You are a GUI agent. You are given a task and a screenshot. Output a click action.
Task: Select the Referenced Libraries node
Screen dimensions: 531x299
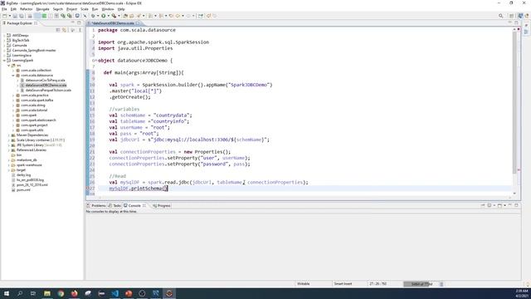tap(32, 149)
